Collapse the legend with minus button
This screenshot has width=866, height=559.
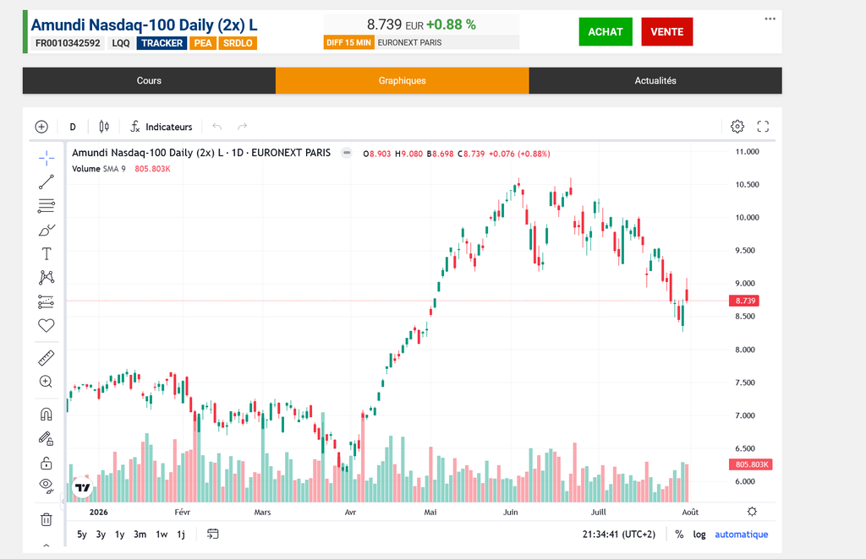pos(346,153)
